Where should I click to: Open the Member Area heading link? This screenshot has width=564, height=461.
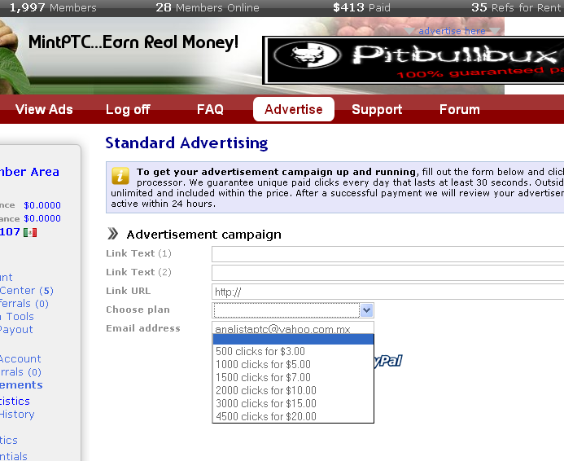click(x=29, y=172)
